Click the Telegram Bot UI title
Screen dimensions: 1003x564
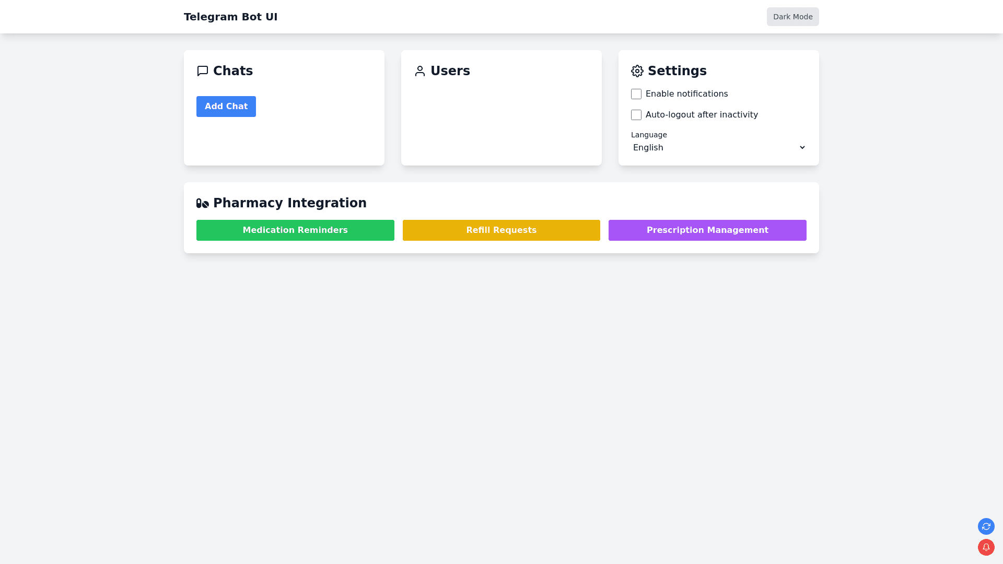230,17
